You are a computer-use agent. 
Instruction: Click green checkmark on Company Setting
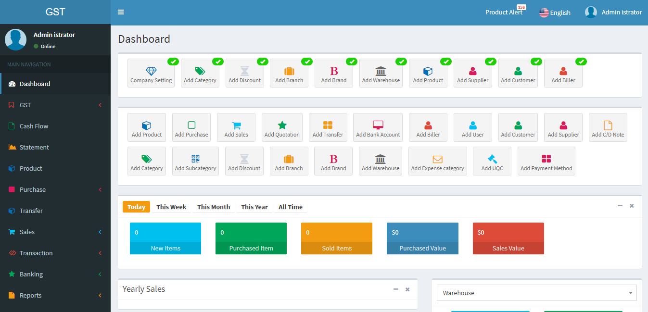(173, 62)
